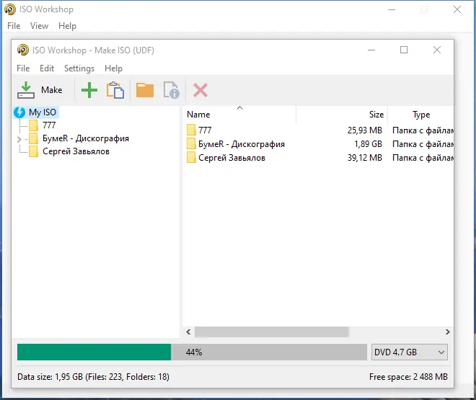Click the 44% capacity progress bar
The image size is (476, 400).
coord(192,352)
